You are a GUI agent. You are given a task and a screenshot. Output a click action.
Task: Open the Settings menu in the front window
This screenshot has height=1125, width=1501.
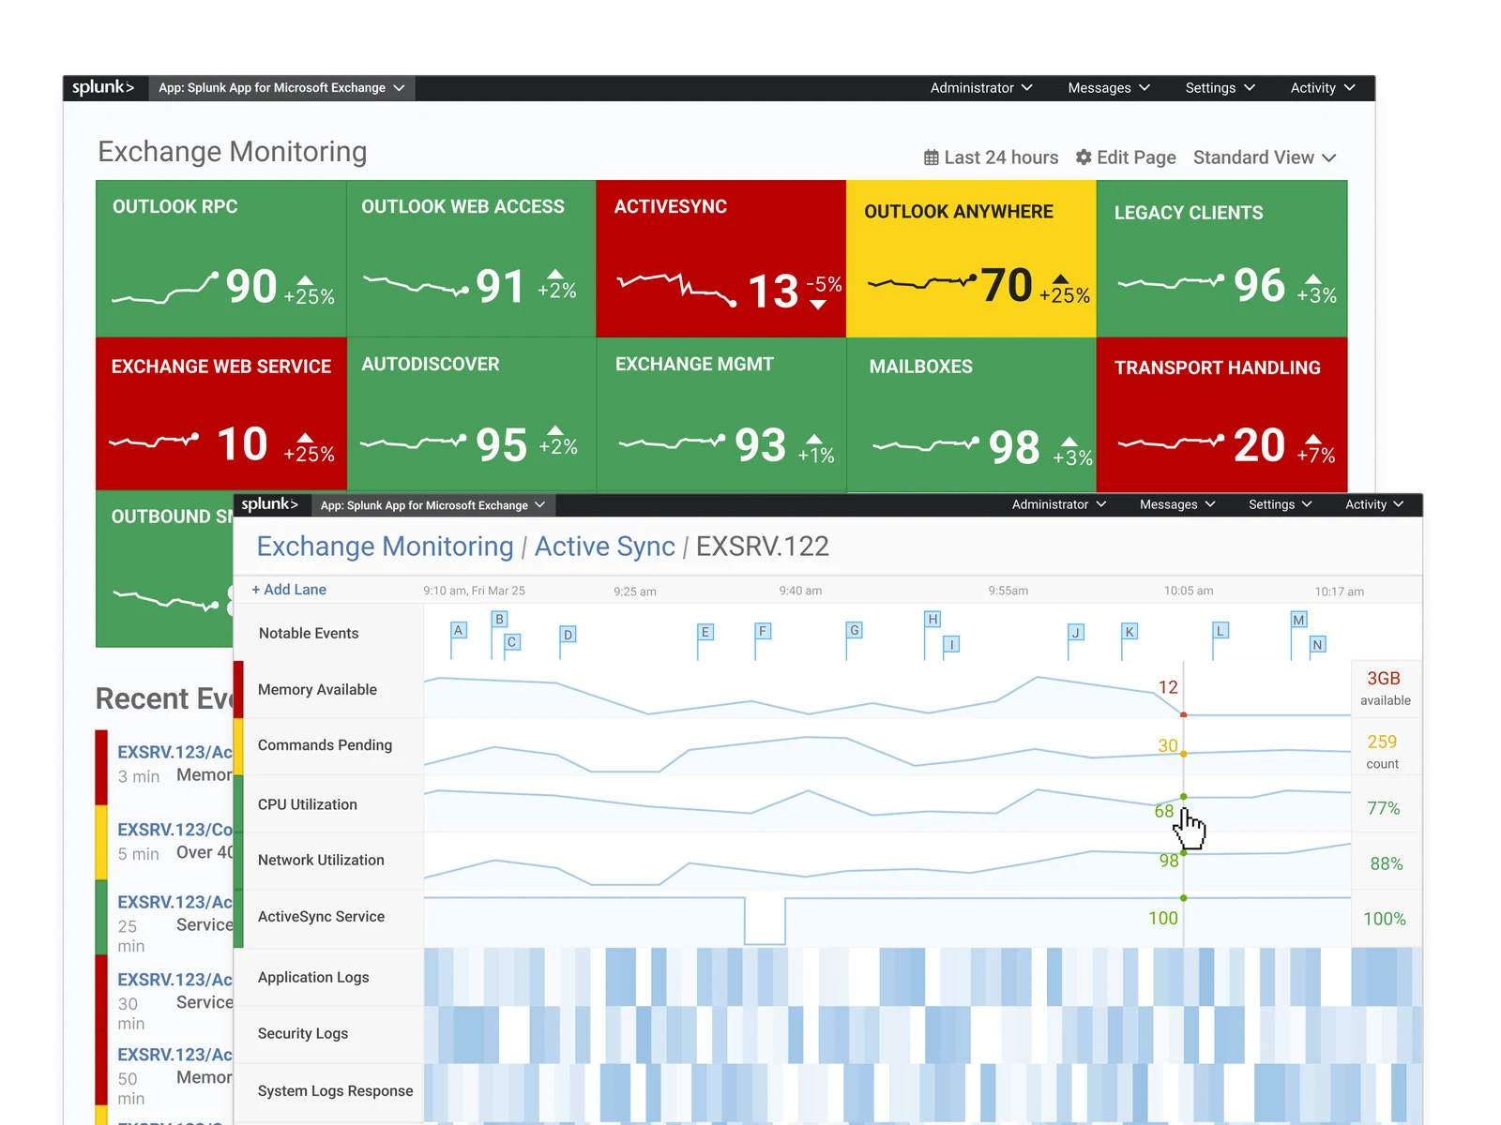(1280, 504)
